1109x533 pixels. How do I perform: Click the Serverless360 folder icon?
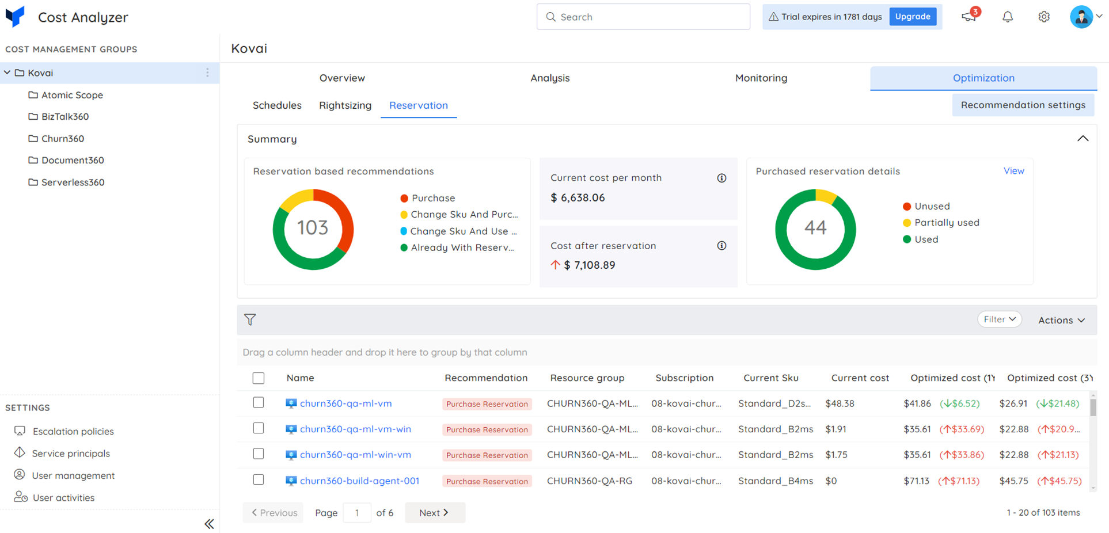(33, 182)
